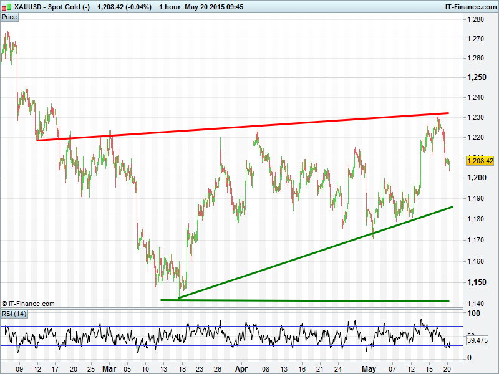Select the rising green support trendline
The height and width of the screenshot is (374, 499).
(x=312, y=252)
